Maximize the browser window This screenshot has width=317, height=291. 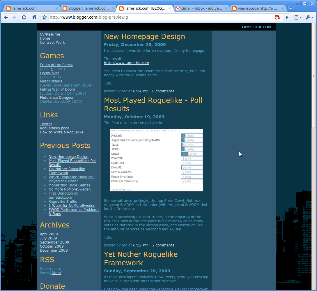305,3
